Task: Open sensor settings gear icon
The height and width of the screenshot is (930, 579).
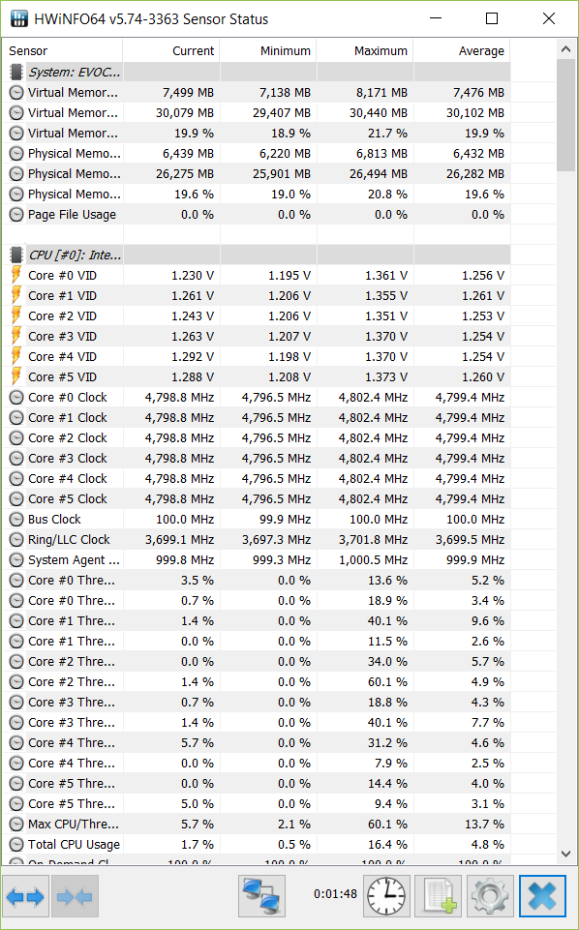Action: click(x=490, y=896)
